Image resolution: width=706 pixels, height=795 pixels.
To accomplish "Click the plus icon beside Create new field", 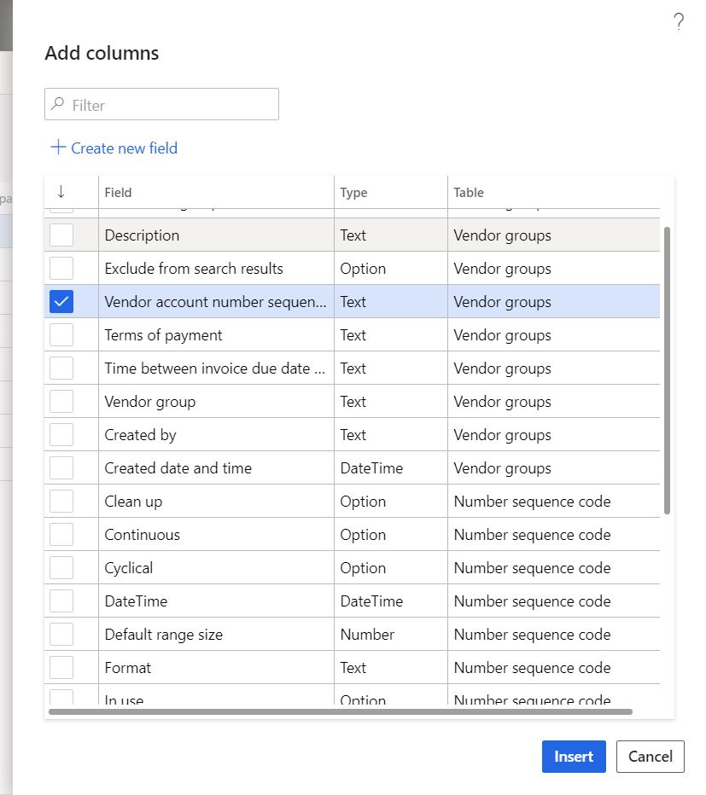I will [57, 148].
